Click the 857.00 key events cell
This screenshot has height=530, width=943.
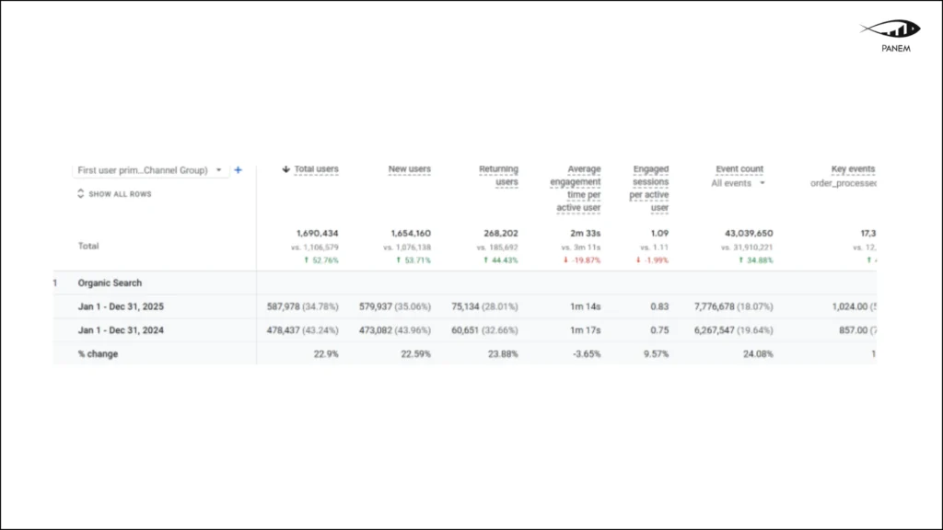[857, 330]
